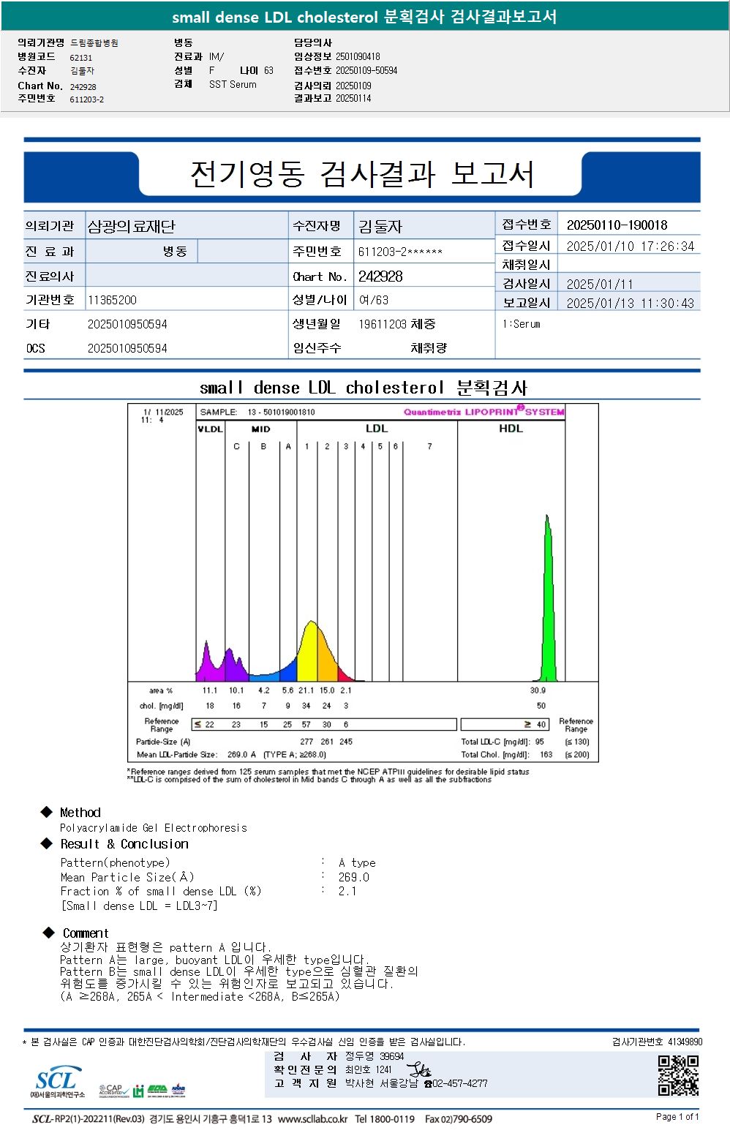Open the www.scllab.co.kr website link
This screenshot has width=730, height=1144.
pyautogui.click(x=312, y=1119)
